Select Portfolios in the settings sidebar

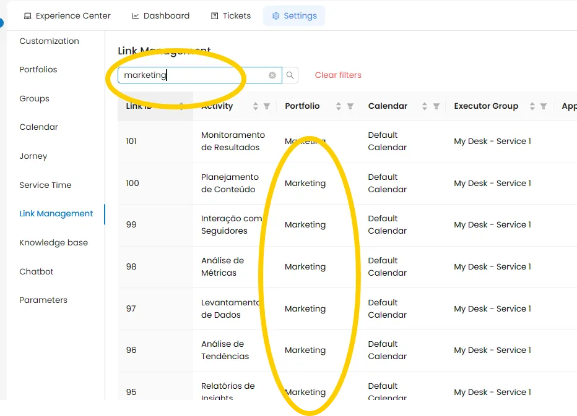[x=38, y=69]
